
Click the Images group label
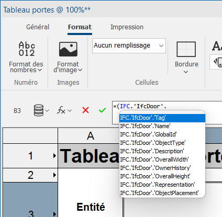point(68,83)
